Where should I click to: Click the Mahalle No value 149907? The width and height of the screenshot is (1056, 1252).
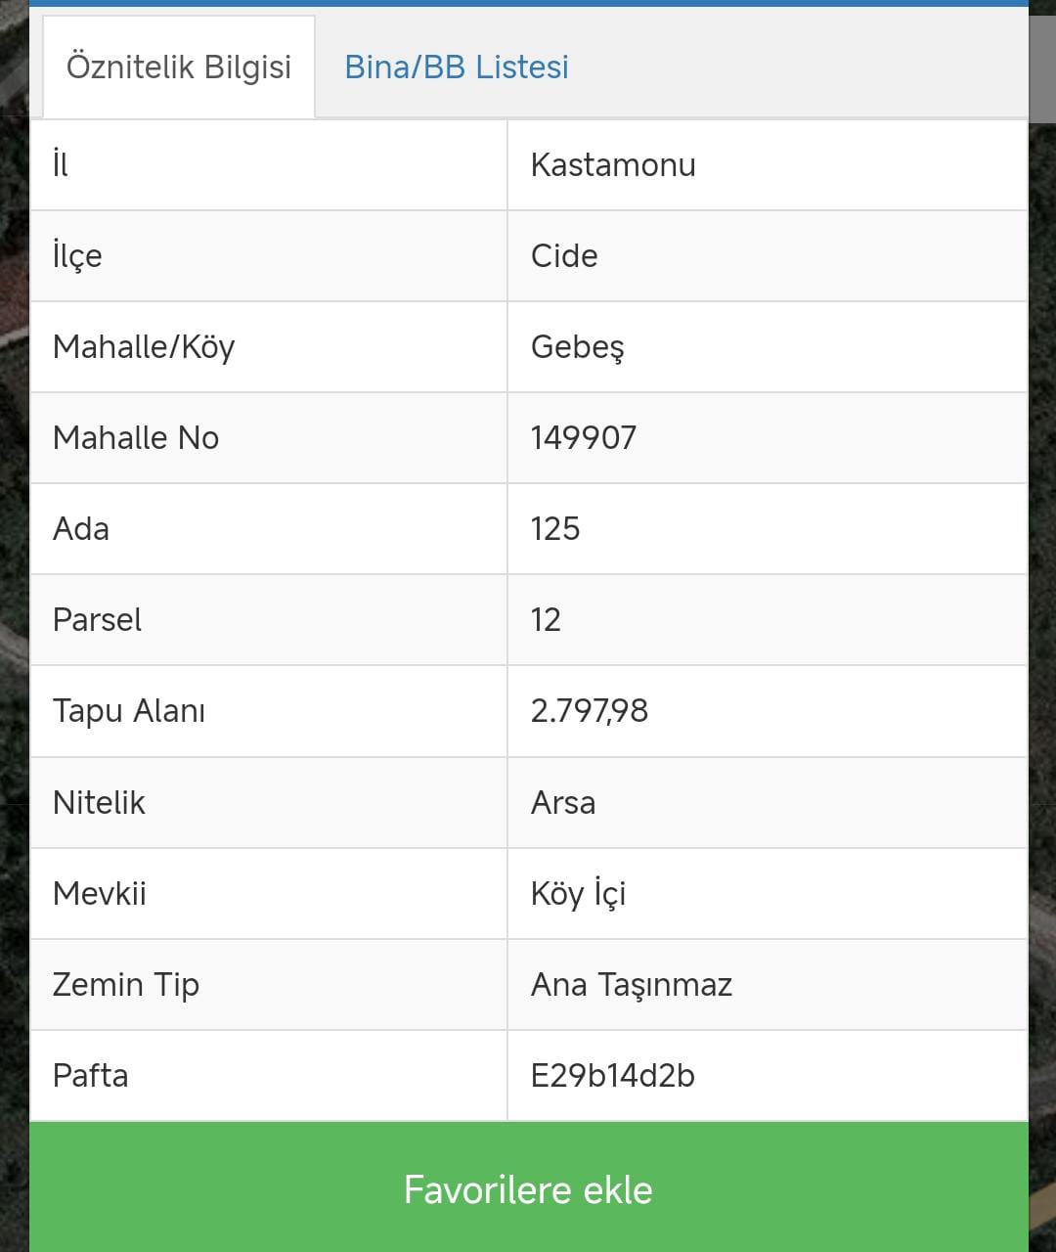(x=584, y=437)
